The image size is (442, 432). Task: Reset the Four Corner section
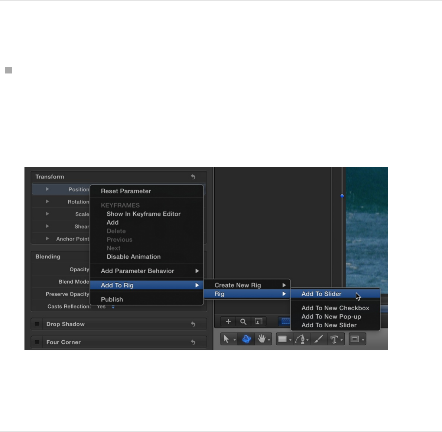pyautogui.click(x=193, y=342)
